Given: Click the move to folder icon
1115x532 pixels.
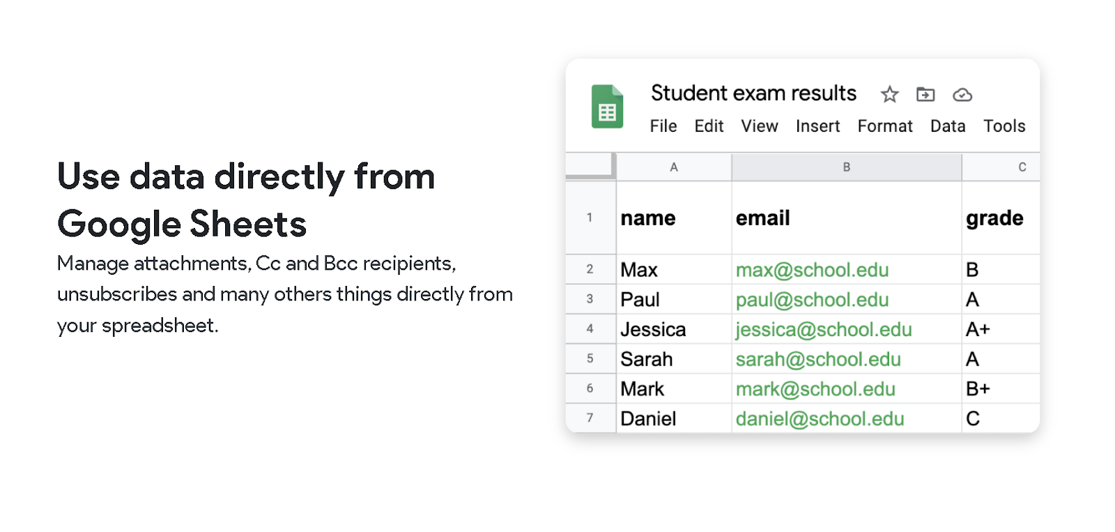Looking at the screenshot, I should (x=925, y=94).
